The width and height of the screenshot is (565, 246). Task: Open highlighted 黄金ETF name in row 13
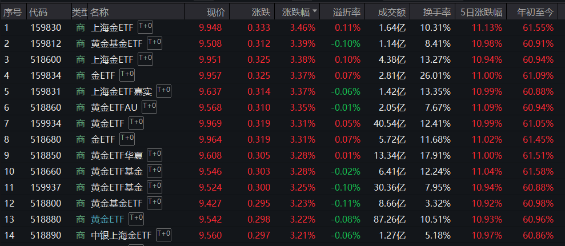click(x=107, y=218)
